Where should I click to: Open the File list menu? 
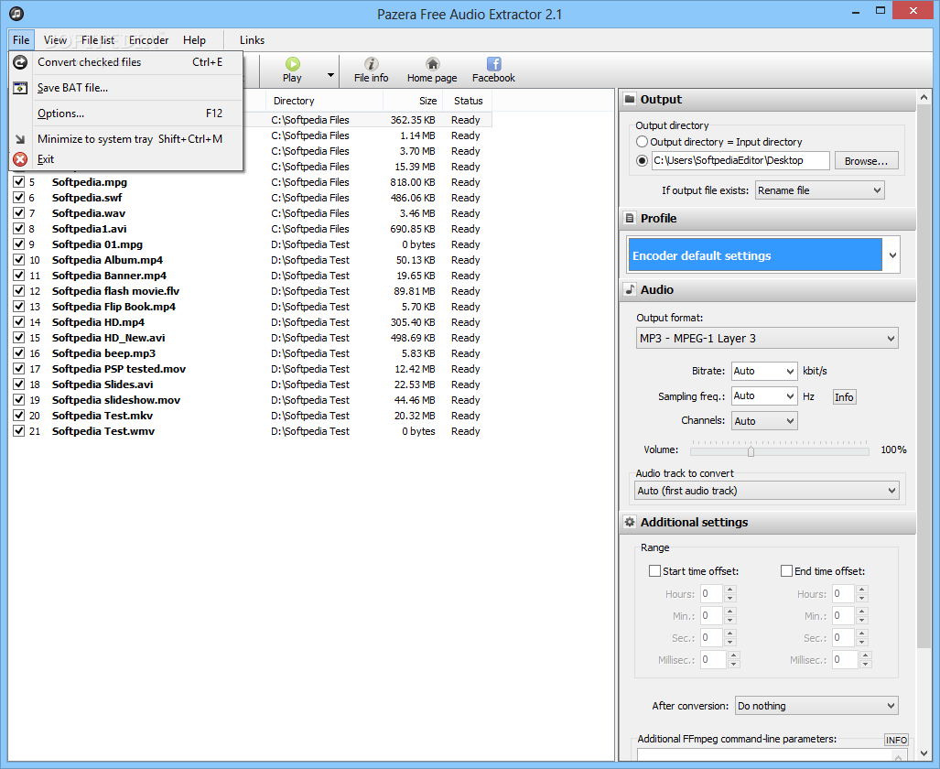98,40
